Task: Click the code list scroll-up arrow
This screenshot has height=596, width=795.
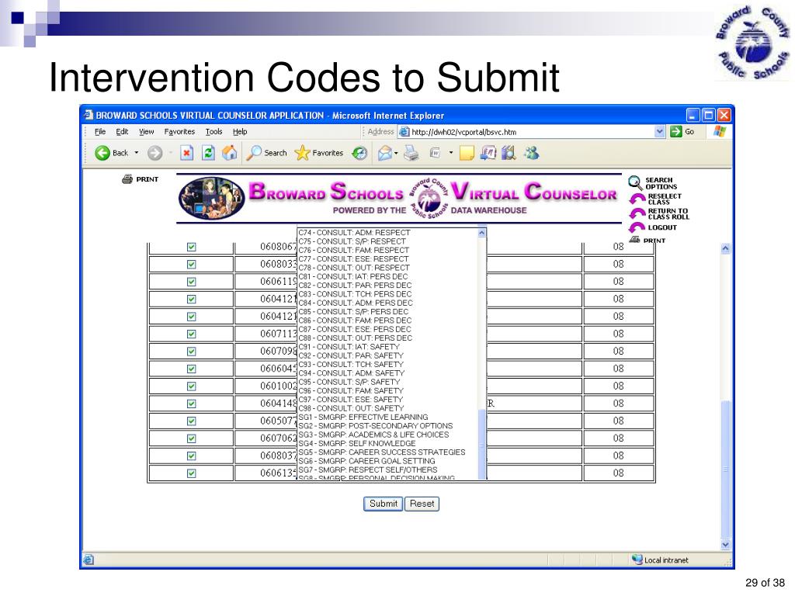Action: tap(482, 233)
